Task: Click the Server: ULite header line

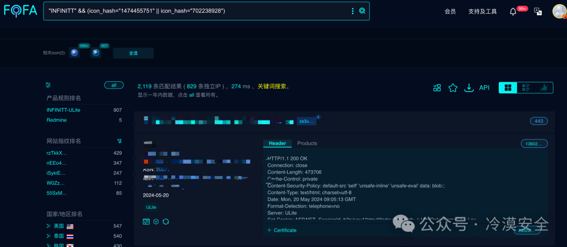Action: pos(282,213)
